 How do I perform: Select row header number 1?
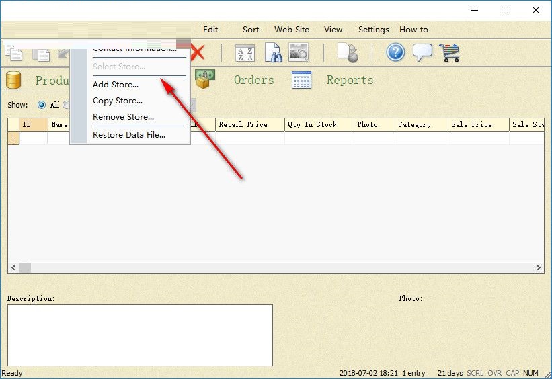click(13, 138)
